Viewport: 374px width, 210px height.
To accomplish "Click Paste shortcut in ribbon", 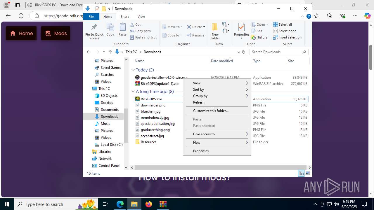I will 143,37.
